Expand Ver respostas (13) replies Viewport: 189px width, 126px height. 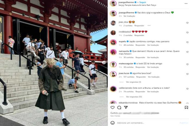(134, 97)
